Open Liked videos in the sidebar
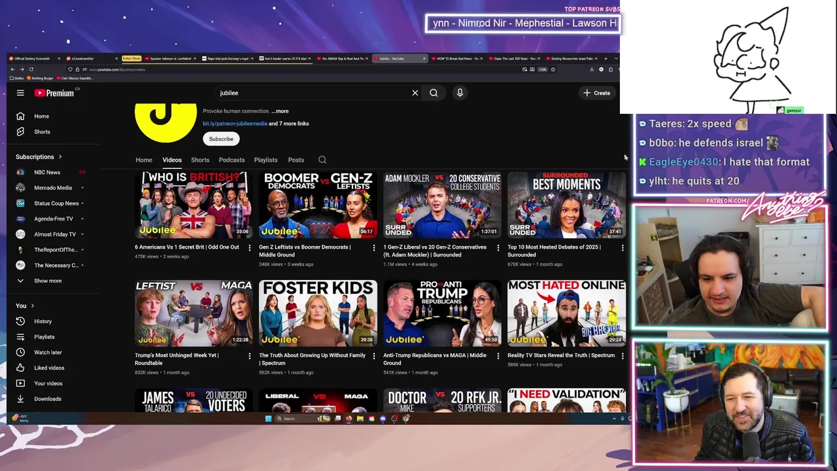The height and width of the screenshot is (471, 837). click(48, 368)
